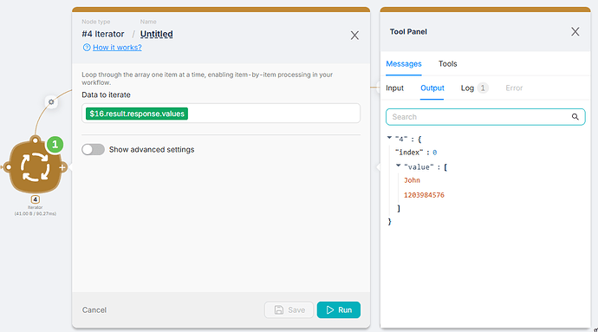Open the How it works? link
Image resolution: width=598 pixels, height=332 pixels.
point(117,48)
